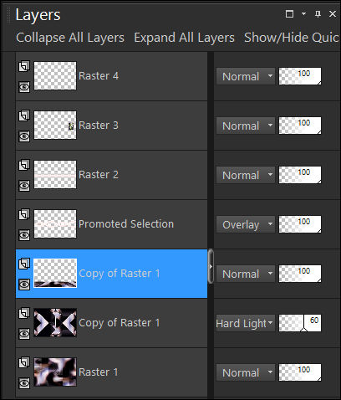Open Hard Light blend mode dropdown
This screenshot has height=400, width=341.
[x=246, y=323]
